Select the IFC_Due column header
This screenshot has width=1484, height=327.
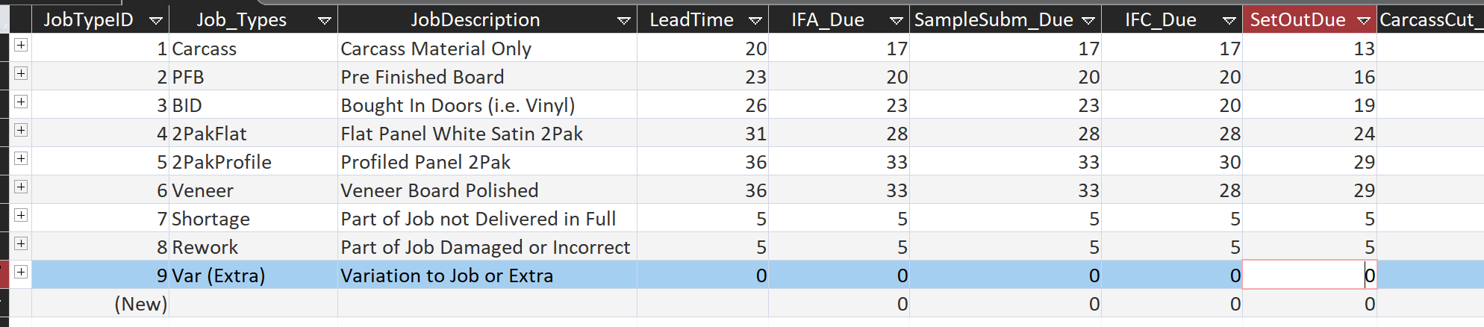click(1160, 20)
